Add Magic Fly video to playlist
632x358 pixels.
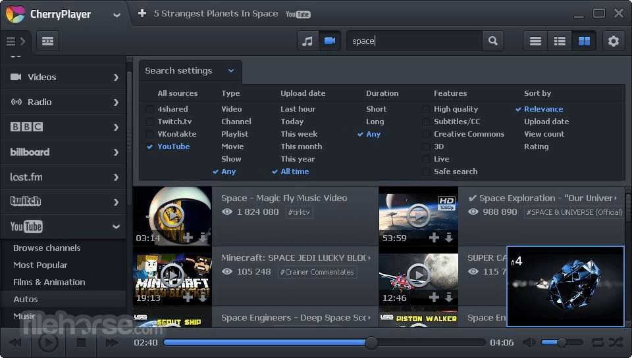pos(188,238)
